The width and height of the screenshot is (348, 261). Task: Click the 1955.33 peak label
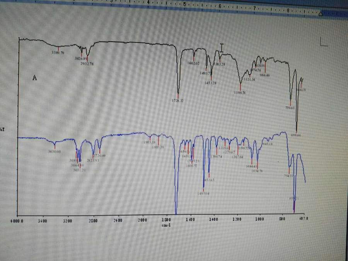[x=149, y=142]
